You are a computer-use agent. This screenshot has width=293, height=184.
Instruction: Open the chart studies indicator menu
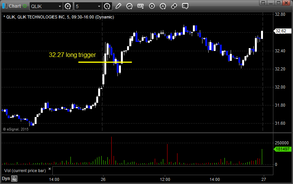pos(129,6)
